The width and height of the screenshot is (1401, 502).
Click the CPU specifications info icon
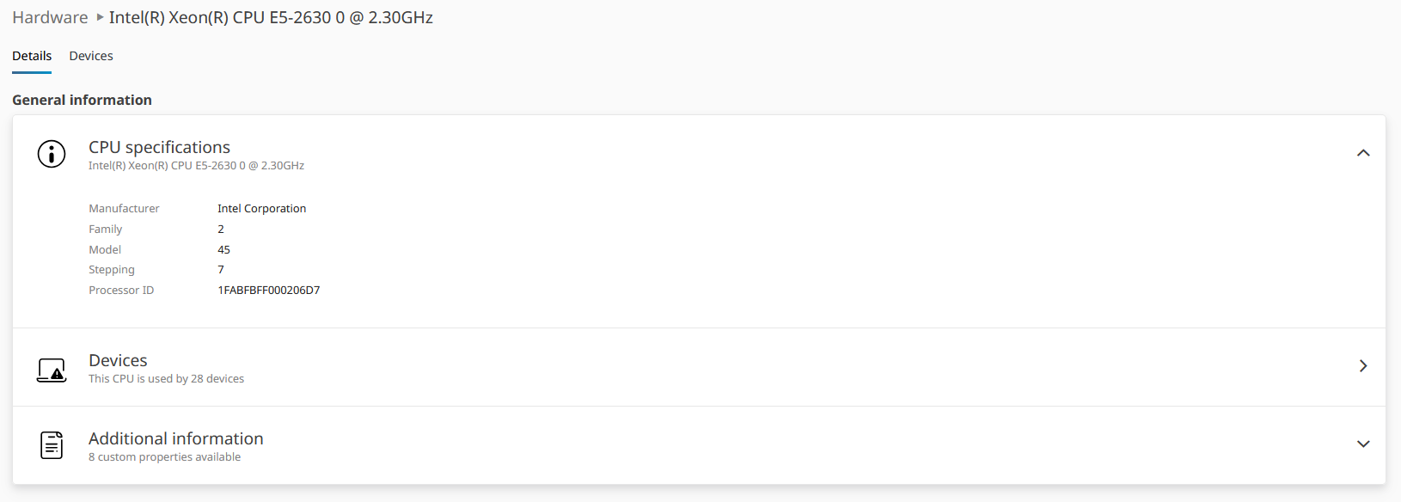pyautogui.click(x=52, y=154)
